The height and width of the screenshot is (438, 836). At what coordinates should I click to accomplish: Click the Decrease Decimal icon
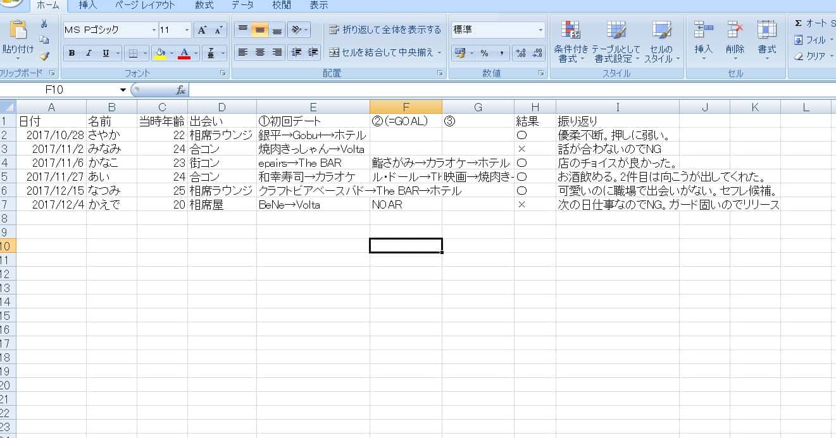[537, 53]
